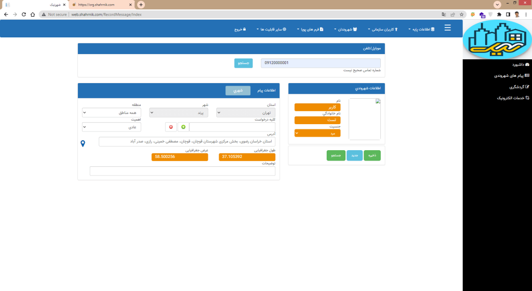This screenshot has width=532, height=291.
Task: Open the extensions puzzle icon
Action: click(x=499, y=15)
